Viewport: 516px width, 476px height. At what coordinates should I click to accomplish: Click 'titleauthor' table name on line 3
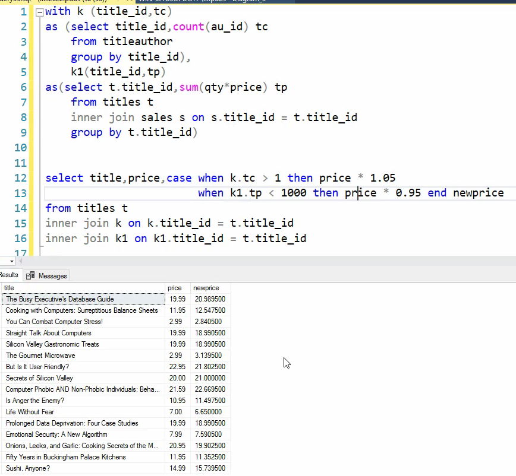(137, 42)
